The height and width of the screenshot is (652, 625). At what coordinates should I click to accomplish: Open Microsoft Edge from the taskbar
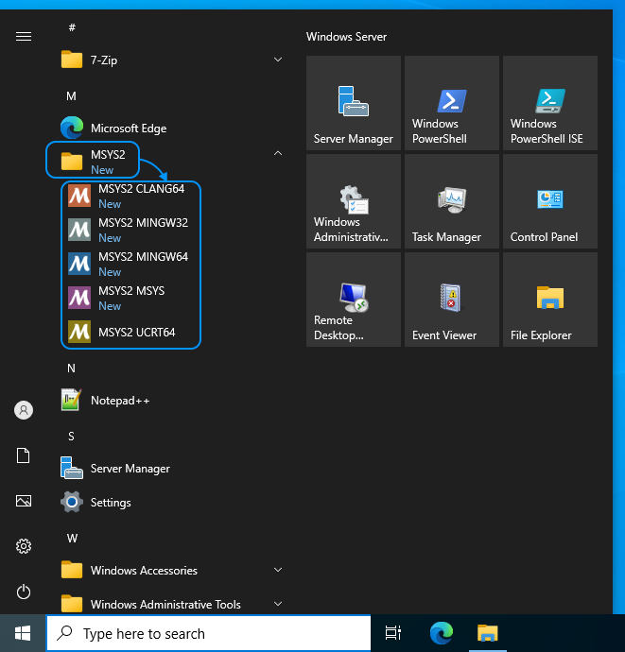pyautogui.click(x=441, y=633)
